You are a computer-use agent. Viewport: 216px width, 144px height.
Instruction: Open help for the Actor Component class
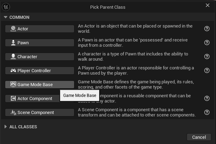(207, 98)
